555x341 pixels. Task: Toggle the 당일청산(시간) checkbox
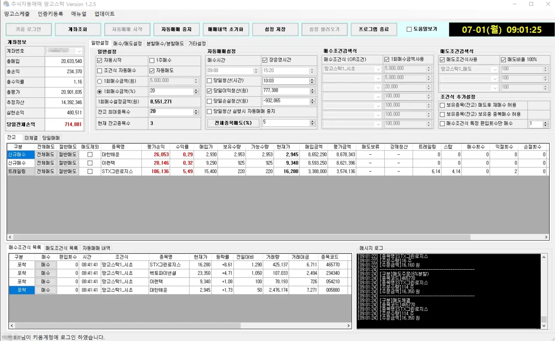(x=210, y=81)
